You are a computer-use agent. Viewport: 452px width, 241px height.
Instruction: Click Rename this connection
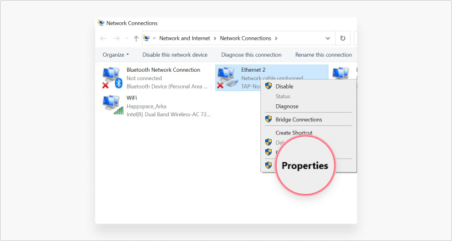point(324,55)
